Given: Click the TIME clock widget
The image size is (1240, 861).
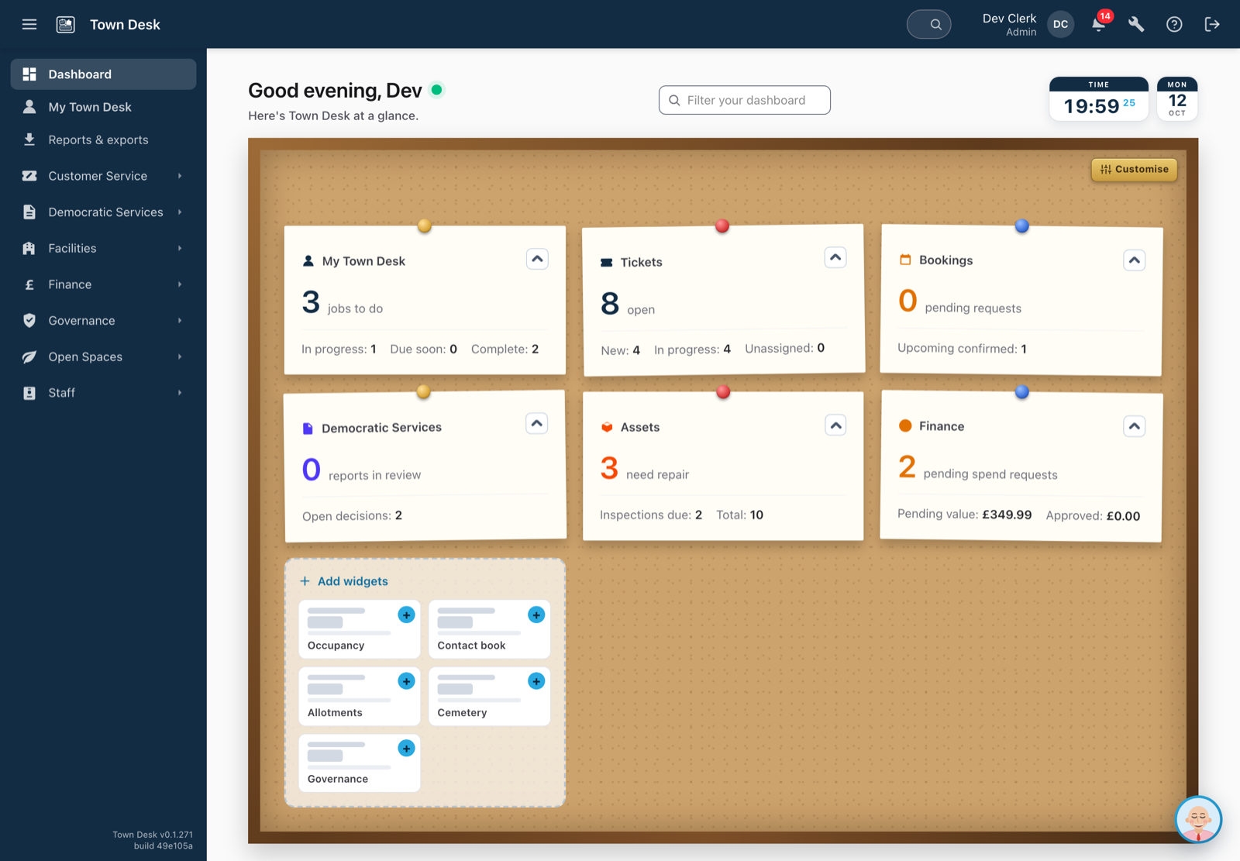Looking at the screenshot, I should pyautogui.click(x=1099, y=99).
